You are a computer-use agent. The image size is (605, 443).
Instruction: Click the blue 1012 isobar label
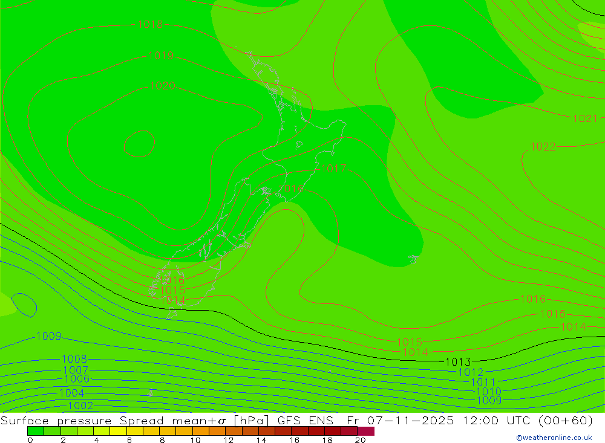471,372
